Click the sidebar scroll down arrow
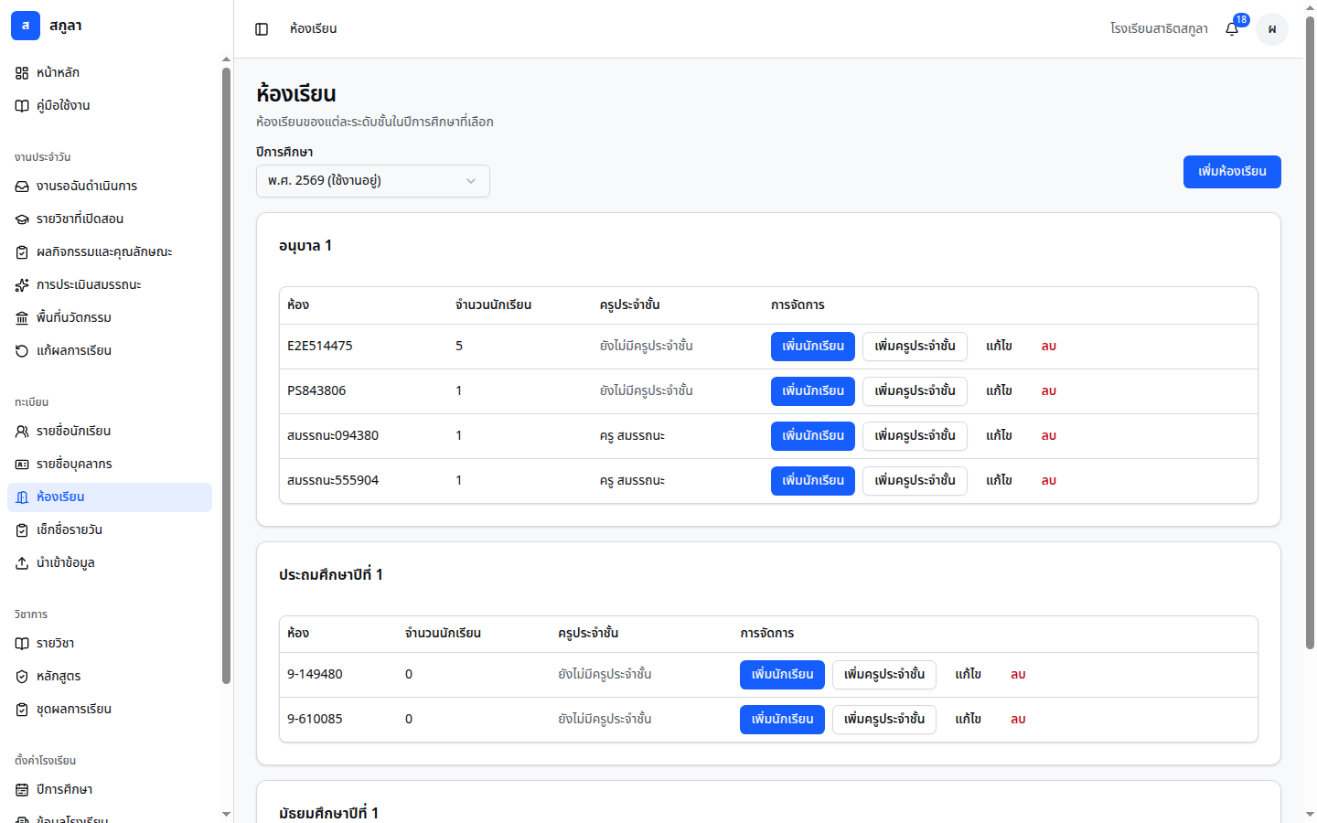The width and height of the screenshot is (1317, 823). [x=226, y=814]
